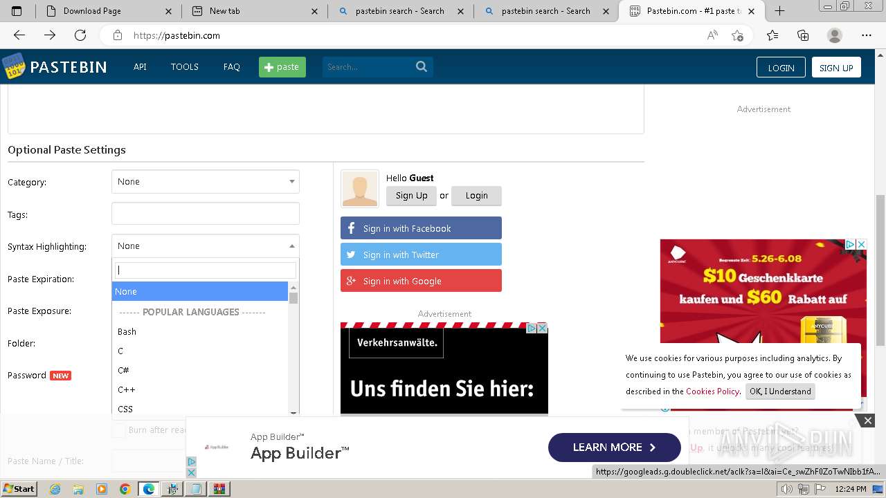This screenshot has width=886, height=498.
Task: Open the Favorites list icon
Action: (772, 35)
